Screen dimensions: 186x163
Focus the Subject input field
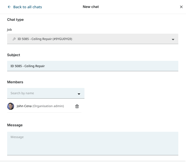click(92, 66)
